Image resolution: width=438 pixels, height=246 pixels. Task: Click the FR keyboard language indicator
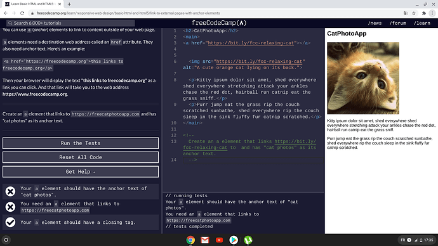(403, 240)
